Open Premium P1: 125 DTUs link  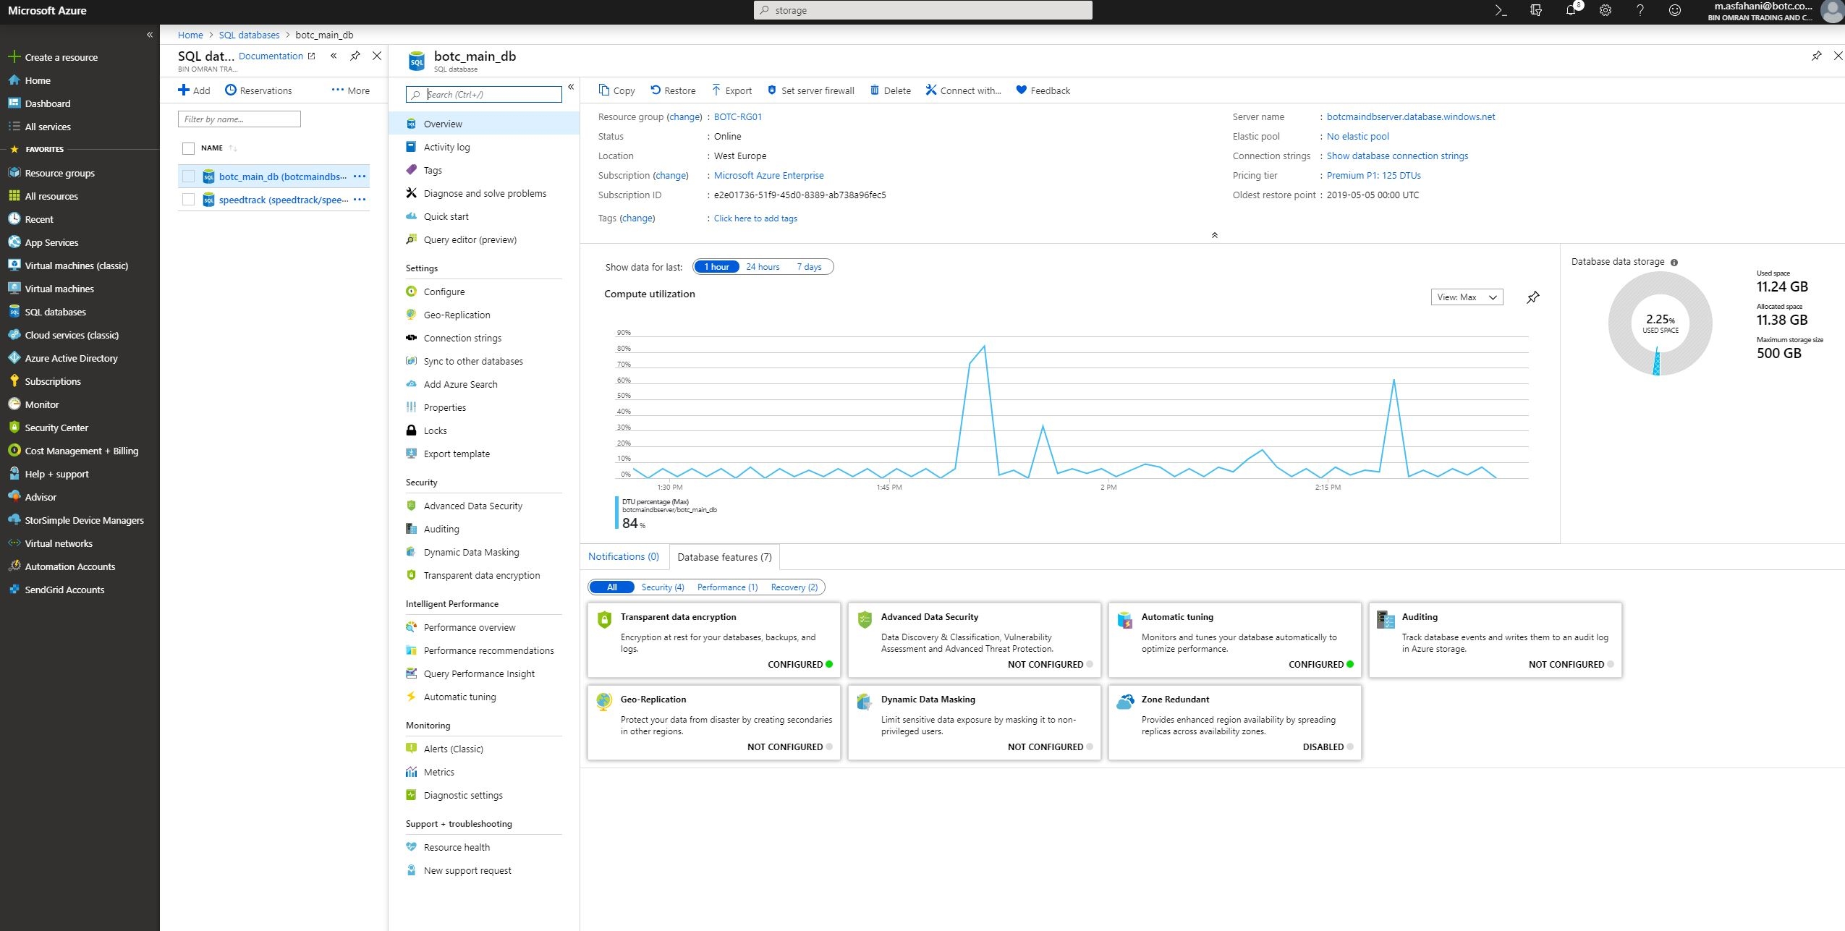click(1373, 175)
